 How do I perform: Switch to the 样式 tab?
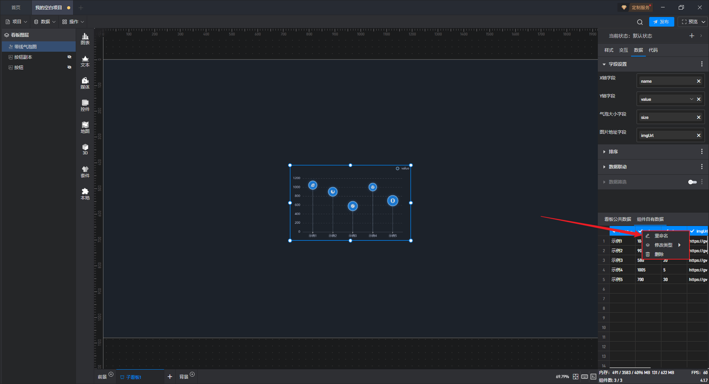click(609, 50)
